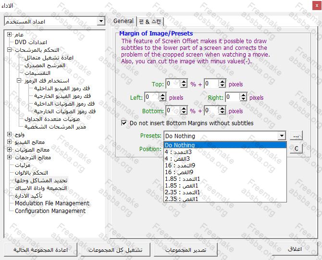
Task: Select Modulation File Management tree item
Action: tap(52, 203)
